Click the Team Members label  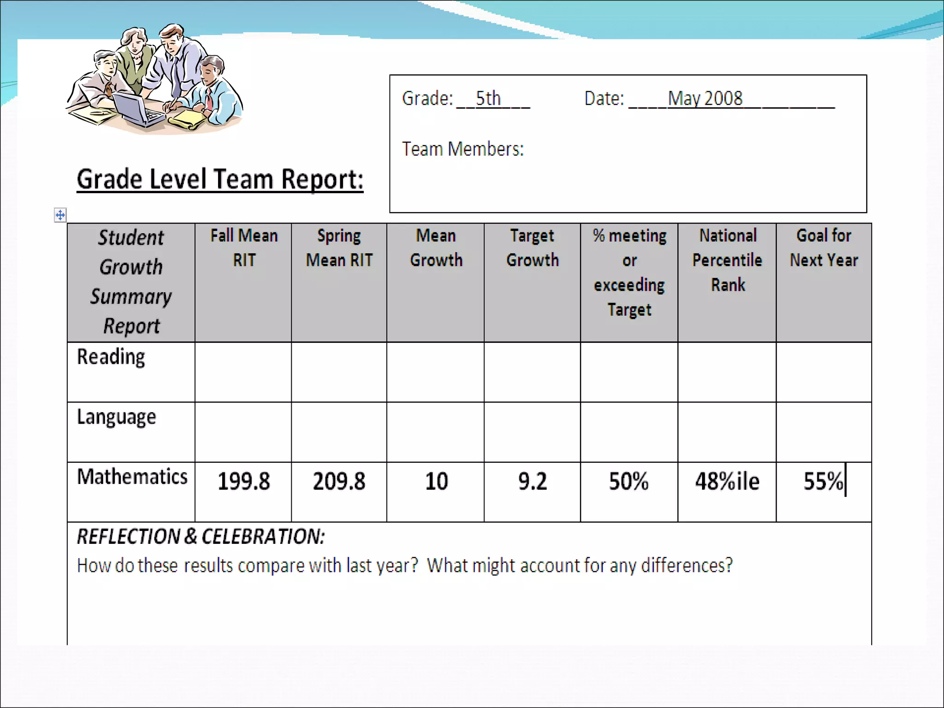click(x=463, y=149)
